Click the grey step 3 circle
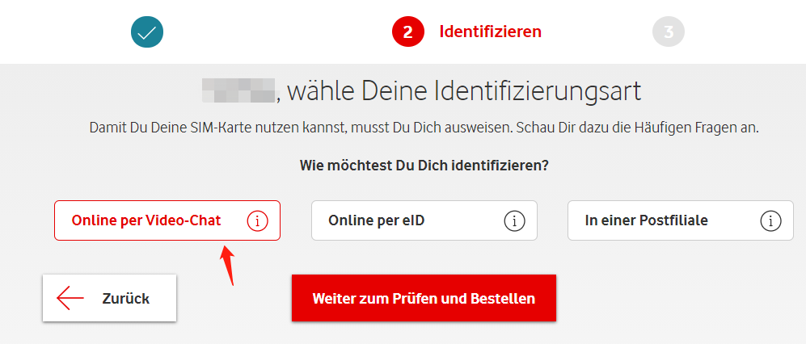 (669, 31)
